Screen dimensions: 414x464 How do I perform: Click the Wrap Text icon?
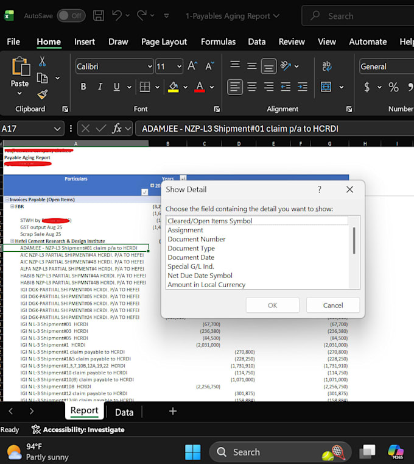coord(326,66)
